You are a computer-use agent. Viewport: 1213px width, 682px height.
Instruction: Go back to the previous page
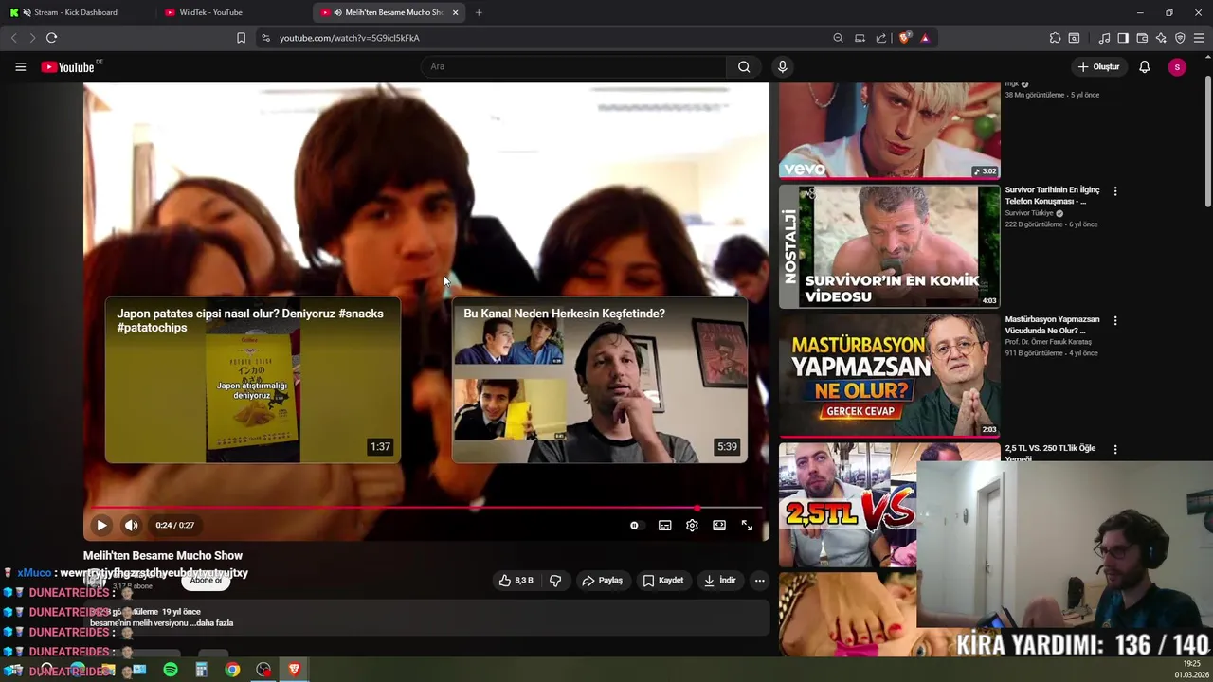[x=13, y=38]
